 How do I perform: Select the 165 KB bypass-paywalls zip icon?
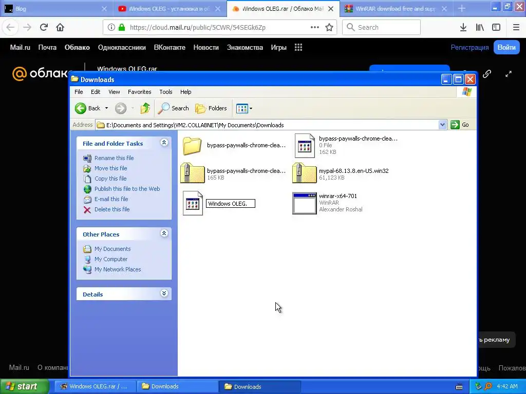pos(192,173)
